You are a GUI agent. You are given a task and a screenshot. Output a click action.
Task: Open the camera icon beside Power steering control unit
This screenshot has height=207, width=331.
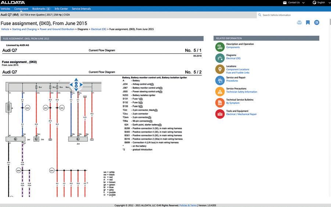point(161,92)
